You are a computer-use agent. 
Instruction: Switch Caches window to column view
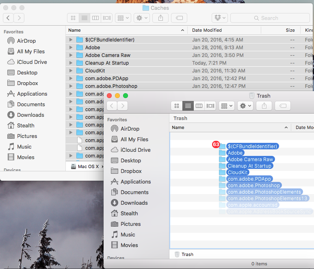click(95, 18)
